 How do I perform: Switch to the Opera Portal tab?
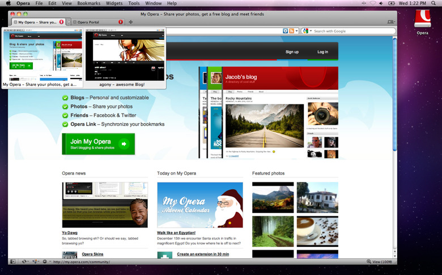(97, 22)
